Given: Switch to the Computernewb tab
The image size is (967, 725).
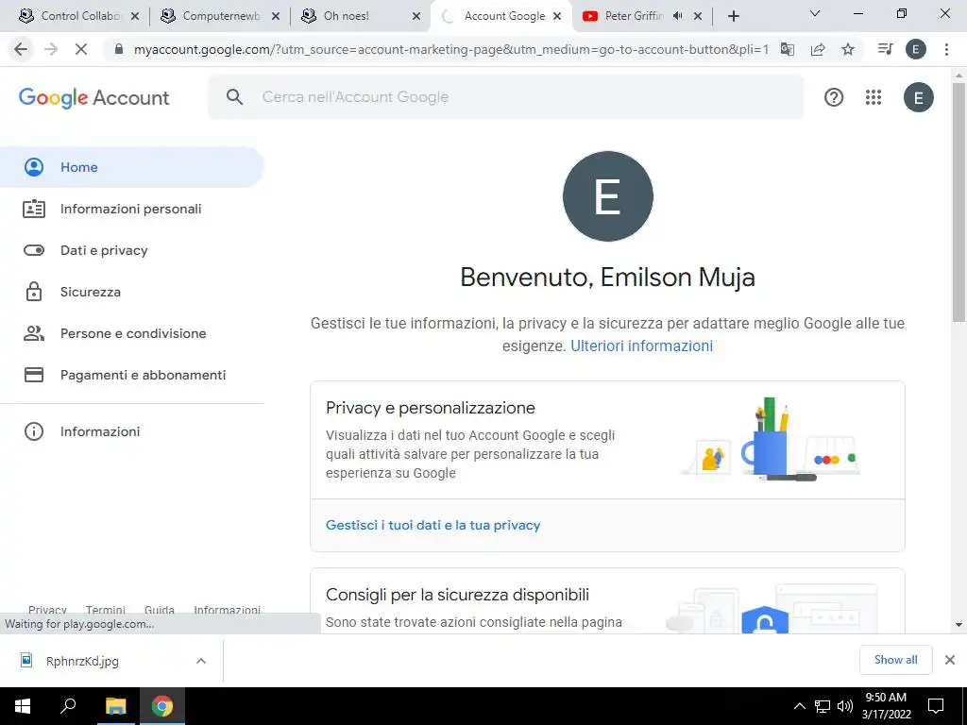Looking at the screenshot, I should click(219, 16).
